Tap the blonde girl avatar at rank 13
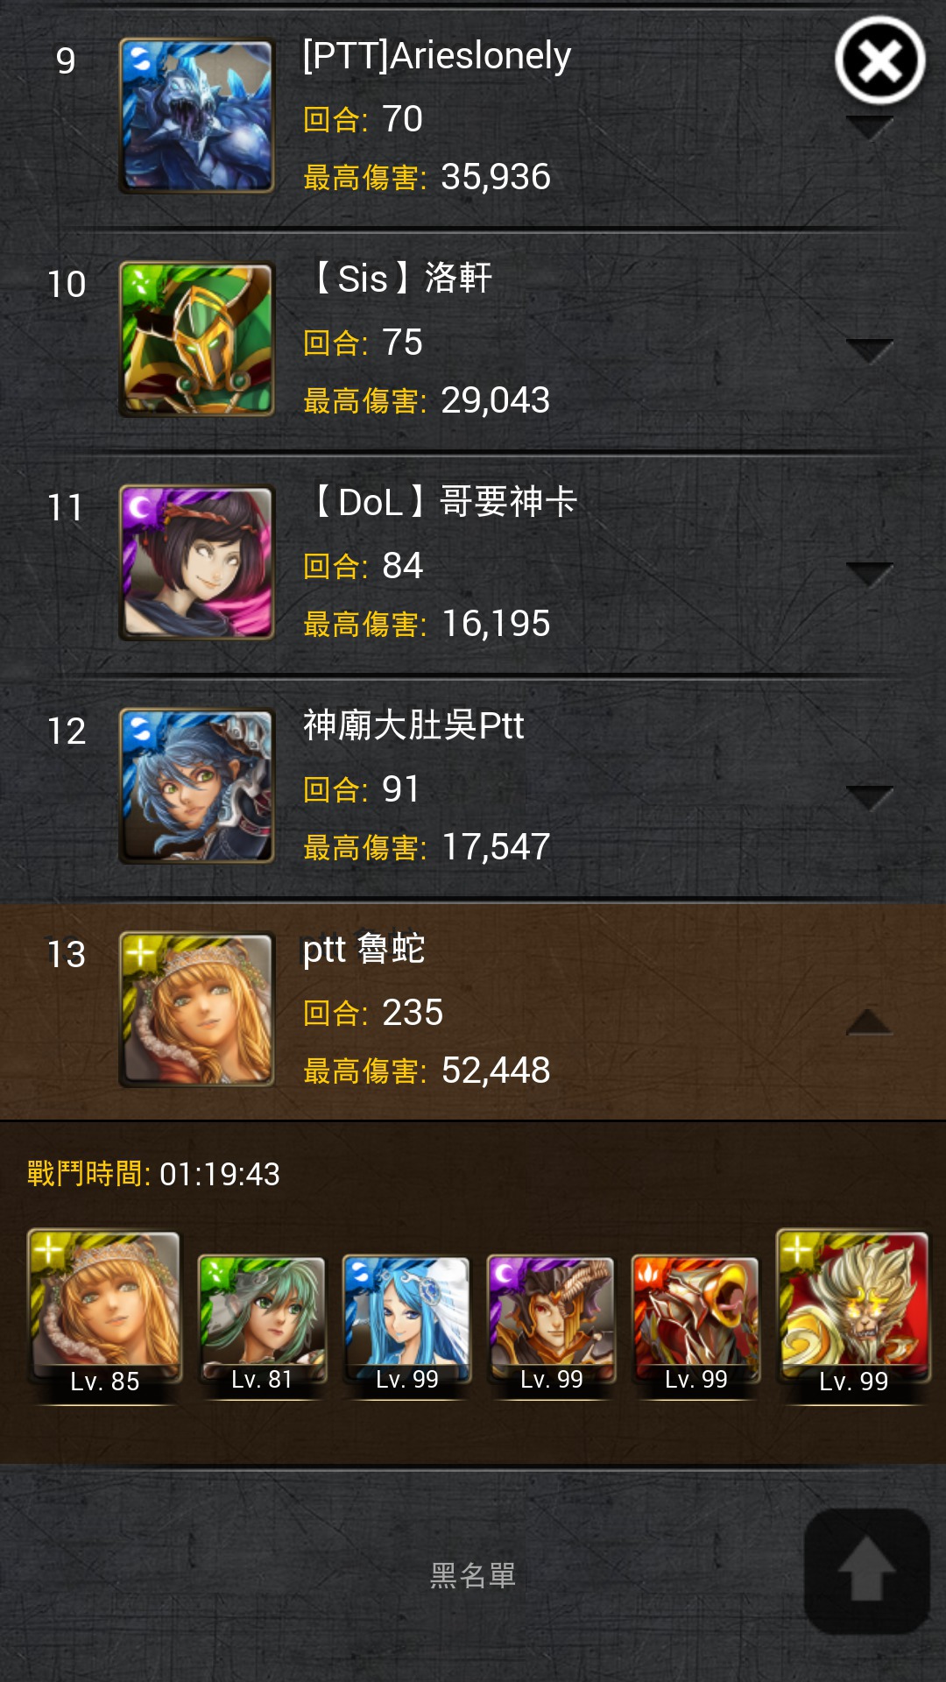 click(x=197, y=1009)
